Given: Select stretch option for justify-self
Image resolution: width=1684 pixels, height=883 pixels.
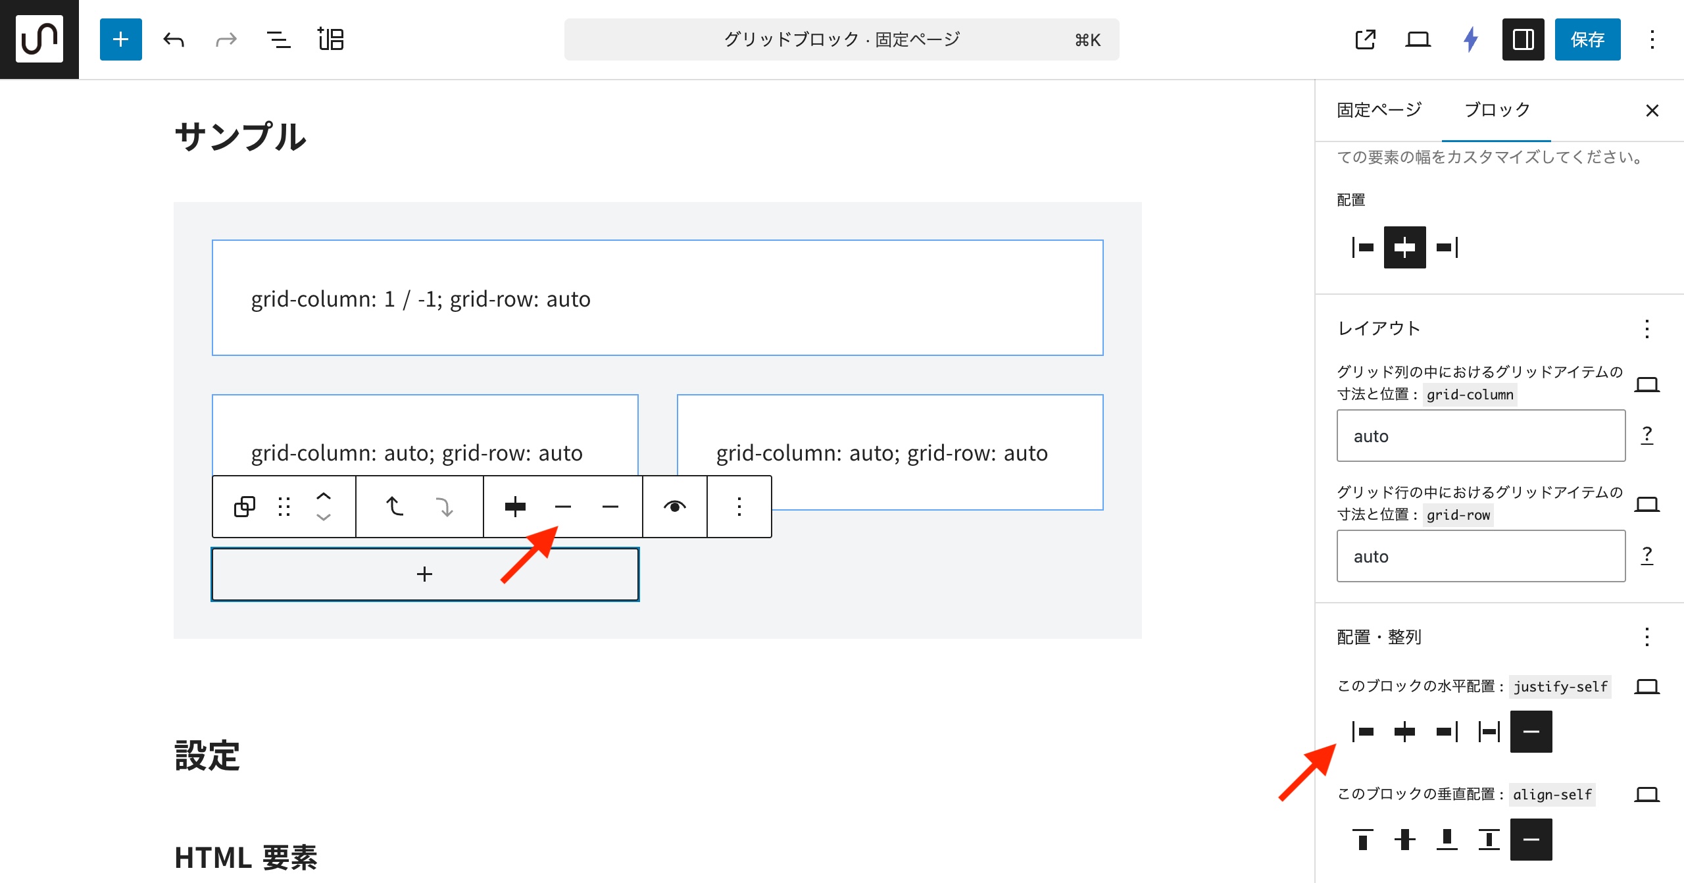Looking at the screenshot, I should click(x=1489, y=732).
